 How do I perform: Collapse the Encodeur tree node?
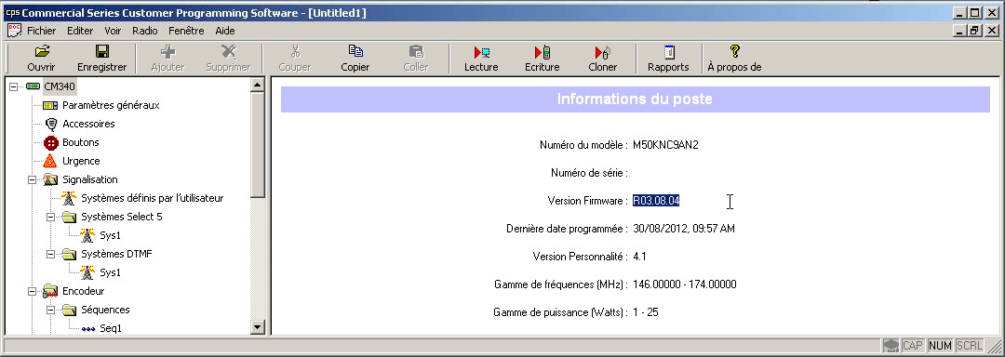tap(33, 292)
